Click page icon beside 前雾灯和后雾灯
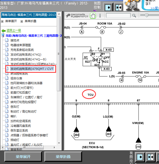159x164 pixels. point(7,92)
